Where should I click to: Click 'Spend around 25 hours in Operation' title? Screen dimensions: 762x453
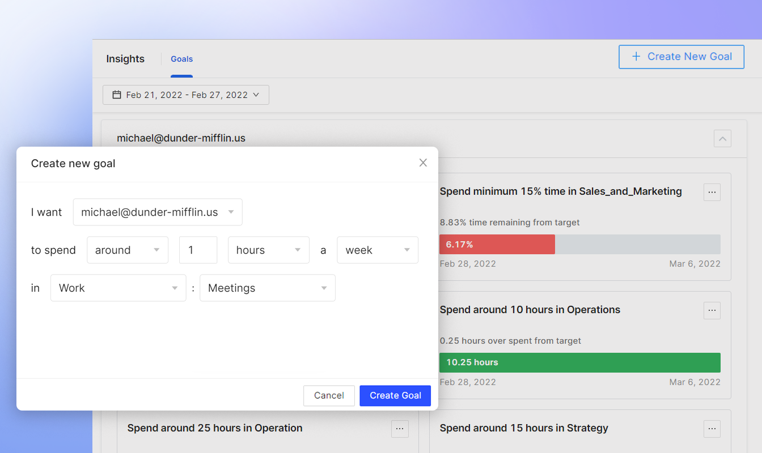[x=215, y=428]
